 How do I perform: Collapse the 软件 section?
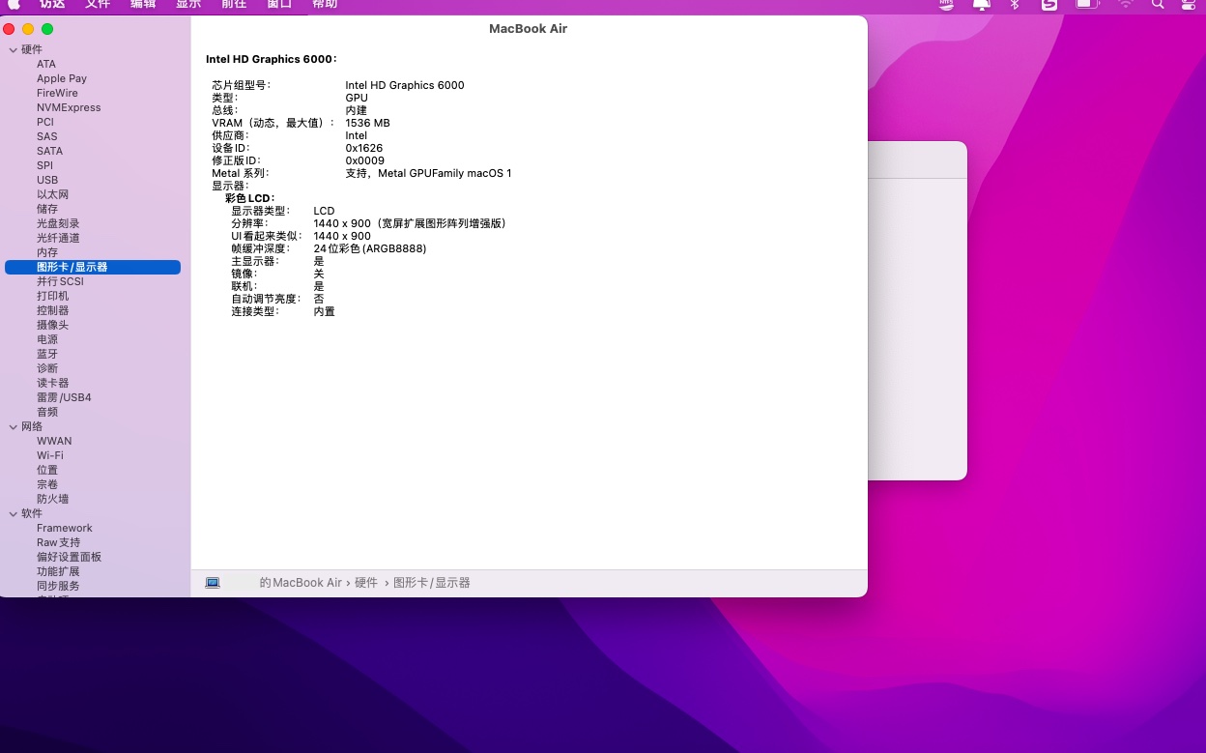[x=13, y=513]
